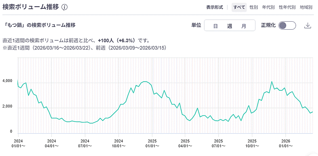Viewport: 318px width, 156px height.
Task: Click the 4,000 y-axis label
Action: [x=7, y=81]
